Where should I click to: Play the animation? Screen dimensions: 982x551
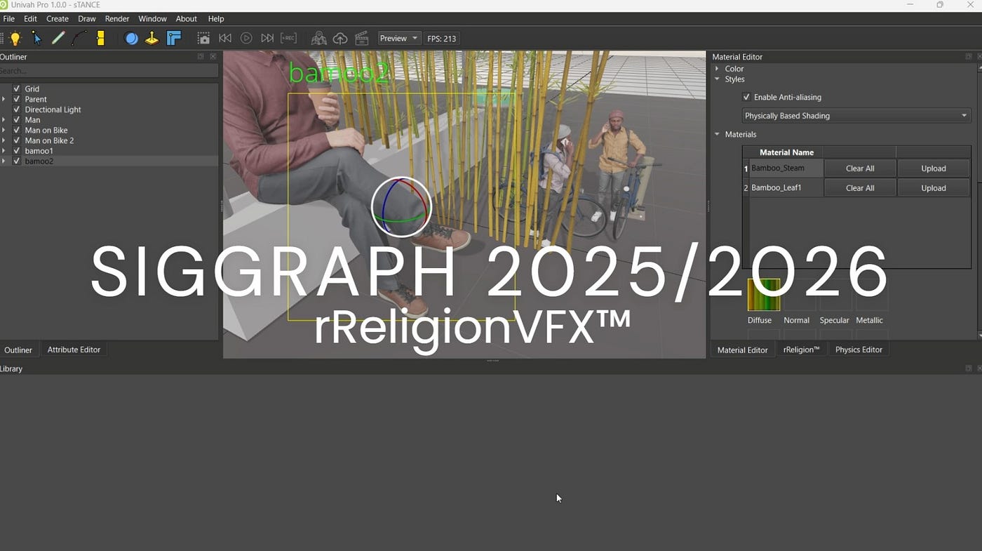click(246, 39)
